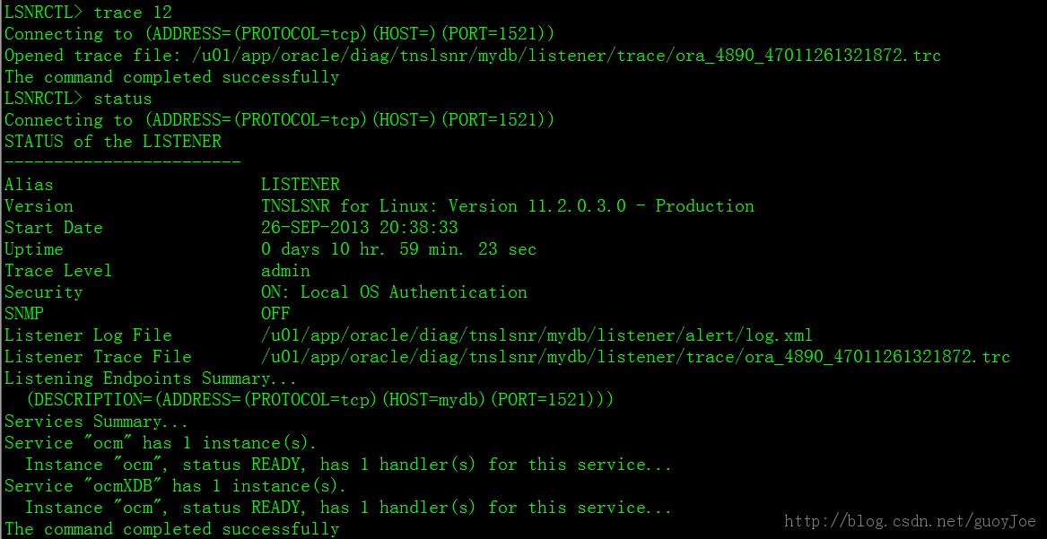Click the Uptime value text
Viewport: 1047px width, 539px height.
(398, 249)
